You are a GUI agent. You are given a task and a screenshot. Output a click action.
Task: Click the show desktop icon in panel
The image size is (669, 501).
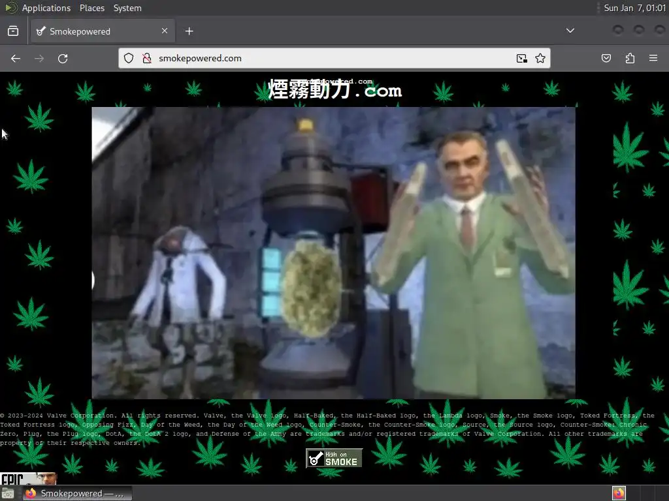[x=8, y=493]
